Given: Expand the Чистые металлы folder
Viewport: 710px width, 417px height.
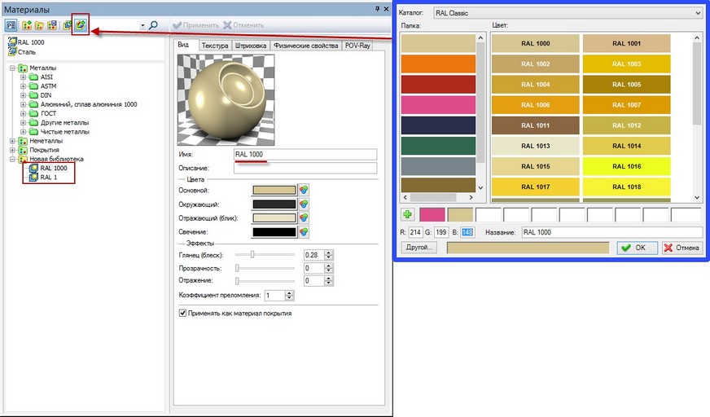Looking at the screenshot, I should (x=23, y=132).
